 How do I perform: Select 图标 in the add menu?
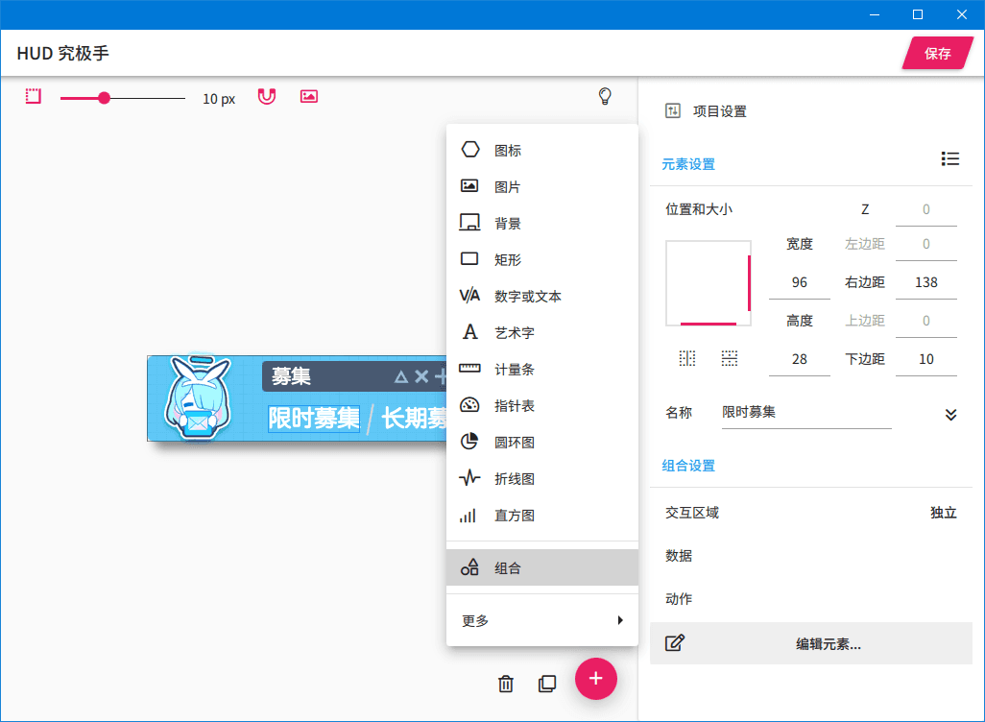542,150
